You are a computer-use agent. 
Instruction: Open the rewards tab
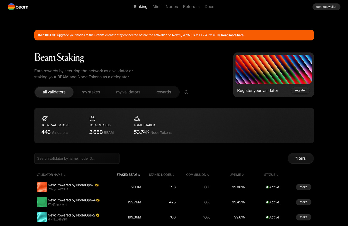[164, 92]
